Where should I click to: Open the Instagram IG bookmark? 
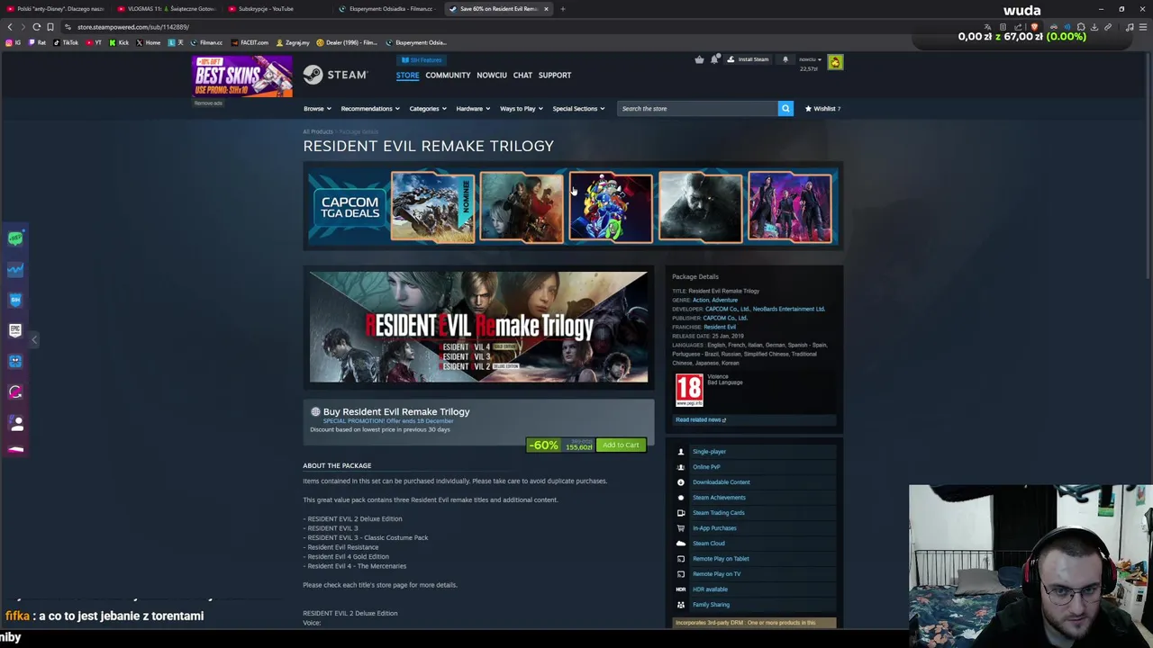pyautogui.click(x=14, y=42)
